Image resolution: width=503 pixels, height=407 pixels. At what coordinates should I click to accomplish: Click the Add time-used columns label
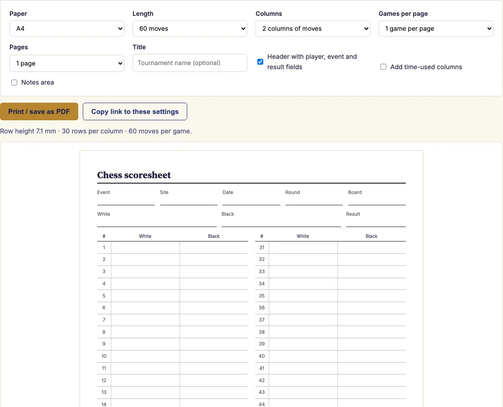pyautogui.click(x=426, y=67)
